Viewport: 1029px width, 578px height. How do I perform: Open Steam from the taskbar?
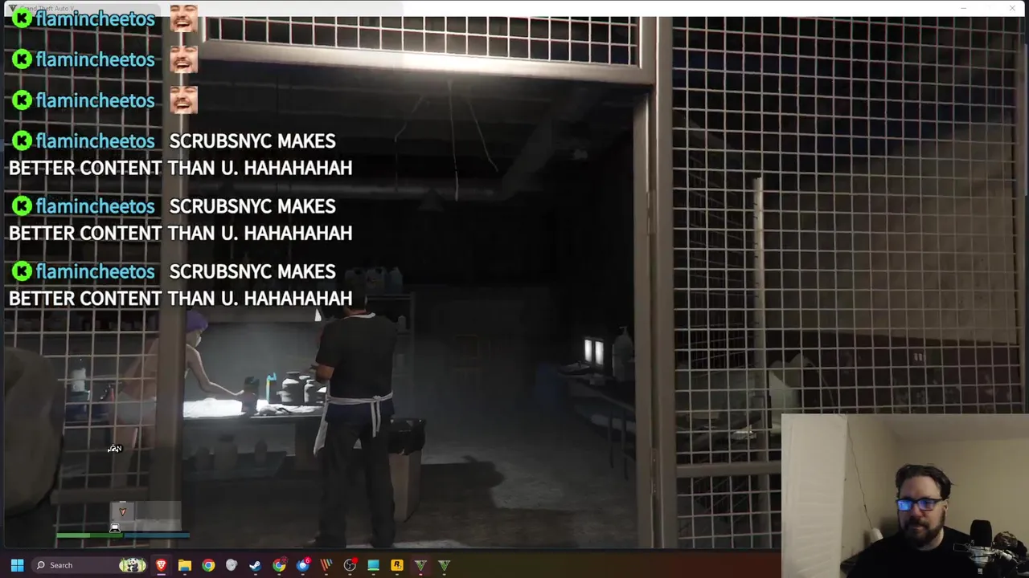(256, 565)
